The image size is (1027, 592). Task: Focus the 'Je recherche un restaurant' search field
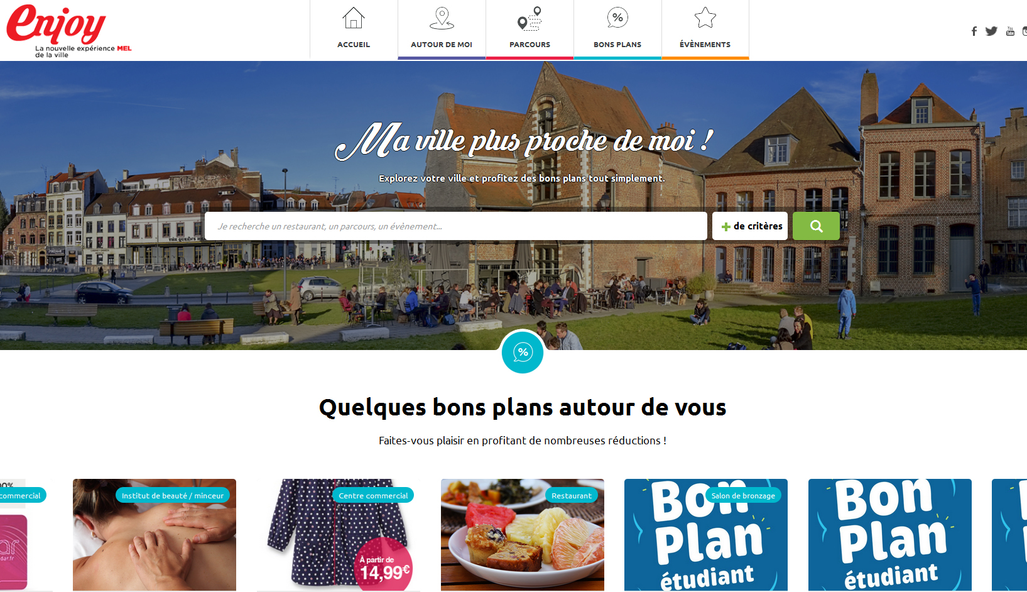(456, 226)
